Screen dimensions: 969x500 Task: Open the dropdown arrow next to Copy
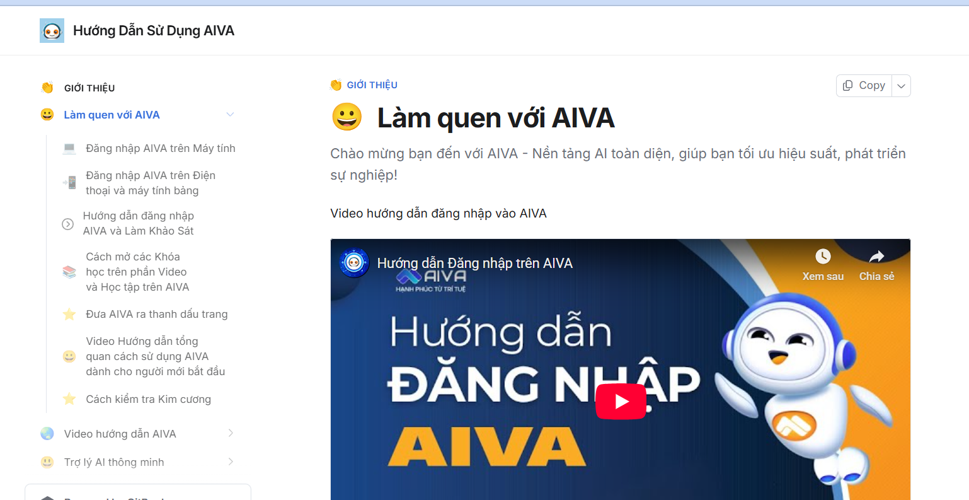[x=901, y=86]
